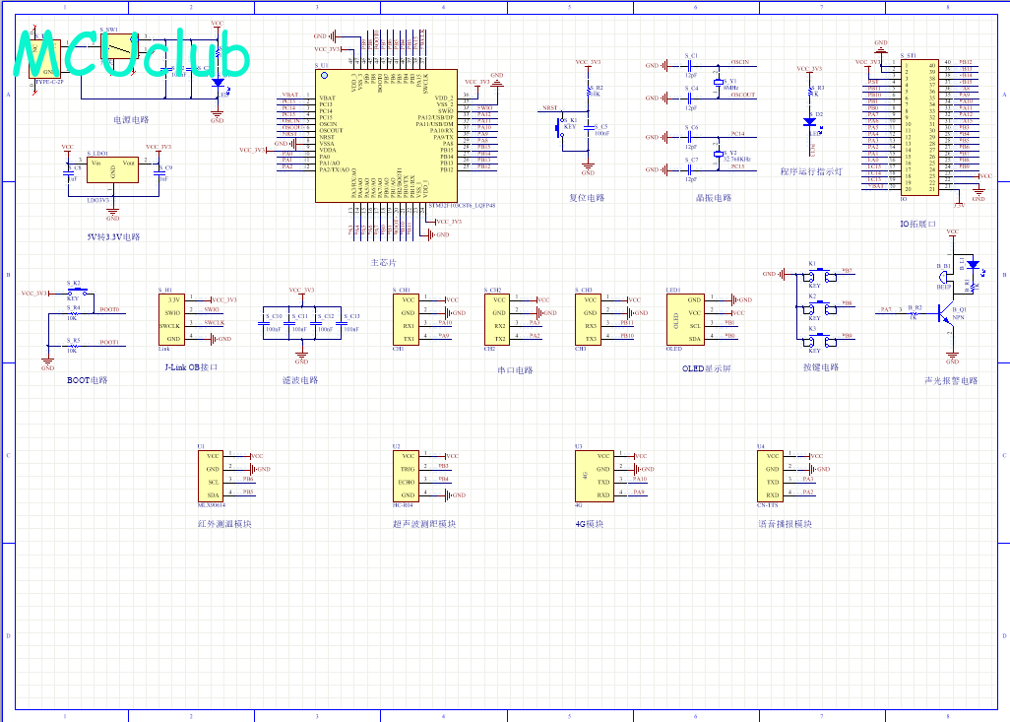Click the '晶振电路' section label
The width and height of the screenshot is (1010, 722).
click(x=714, y=198)
